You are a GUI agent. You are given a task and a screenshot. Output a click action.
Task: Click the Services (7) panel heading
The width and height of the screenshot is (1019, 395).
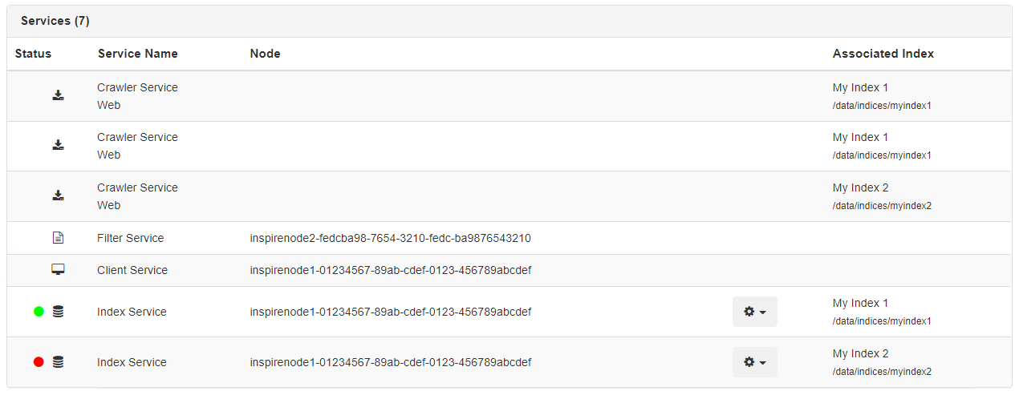tap(55, 21)
